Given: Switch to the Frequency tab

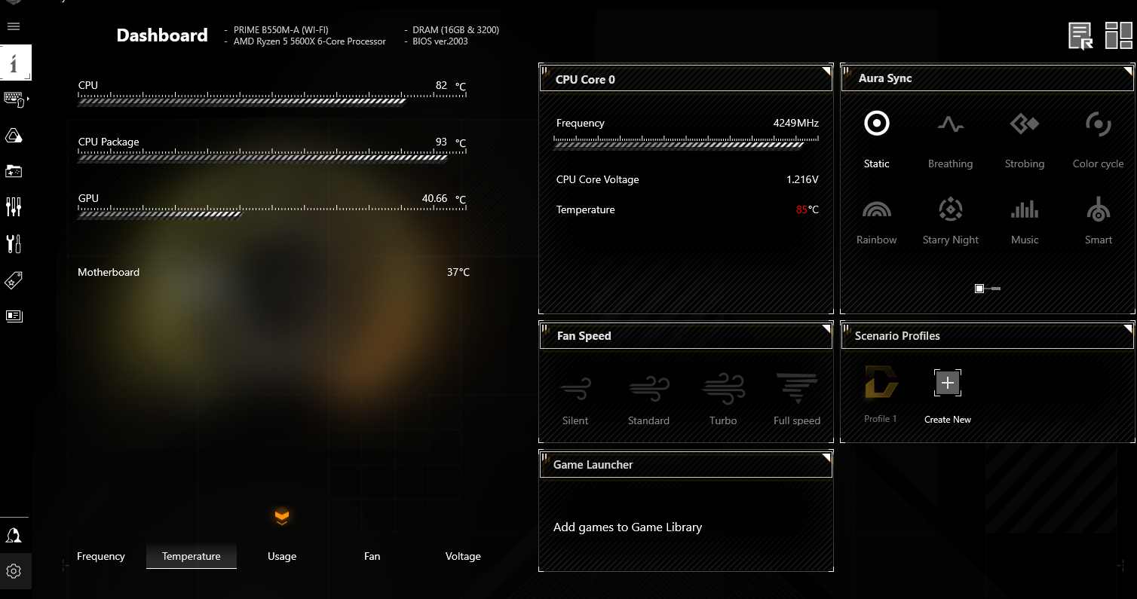Looking at the screenshot, I should pyautogui.click(x=101, y=556).
